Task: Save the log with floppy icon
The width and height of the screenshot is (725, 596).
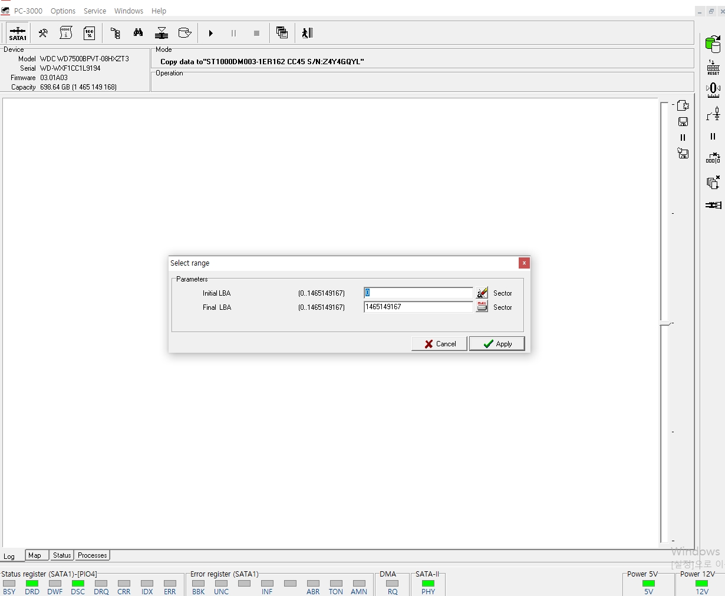Action: click(x=683, y=121)
